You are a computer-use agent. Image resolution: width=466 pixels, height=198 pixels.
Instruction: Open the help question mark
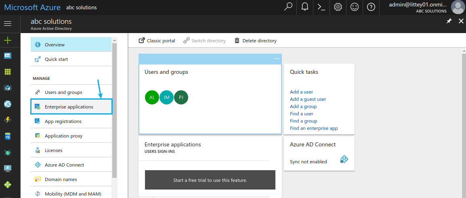click(x=371, y=7)
